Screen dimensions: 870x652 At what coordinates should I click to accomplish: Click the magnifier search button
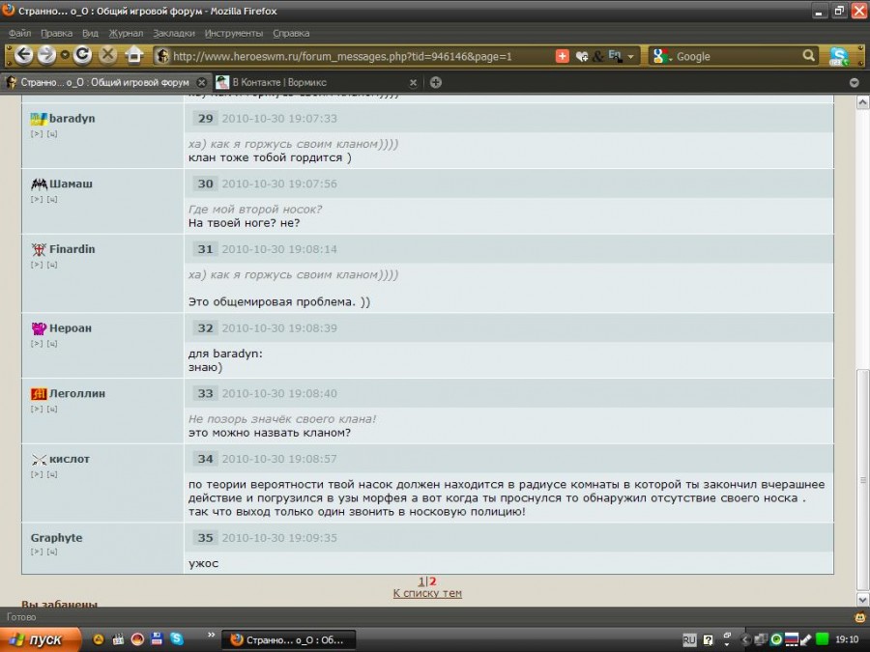click(x=809, y=55)
